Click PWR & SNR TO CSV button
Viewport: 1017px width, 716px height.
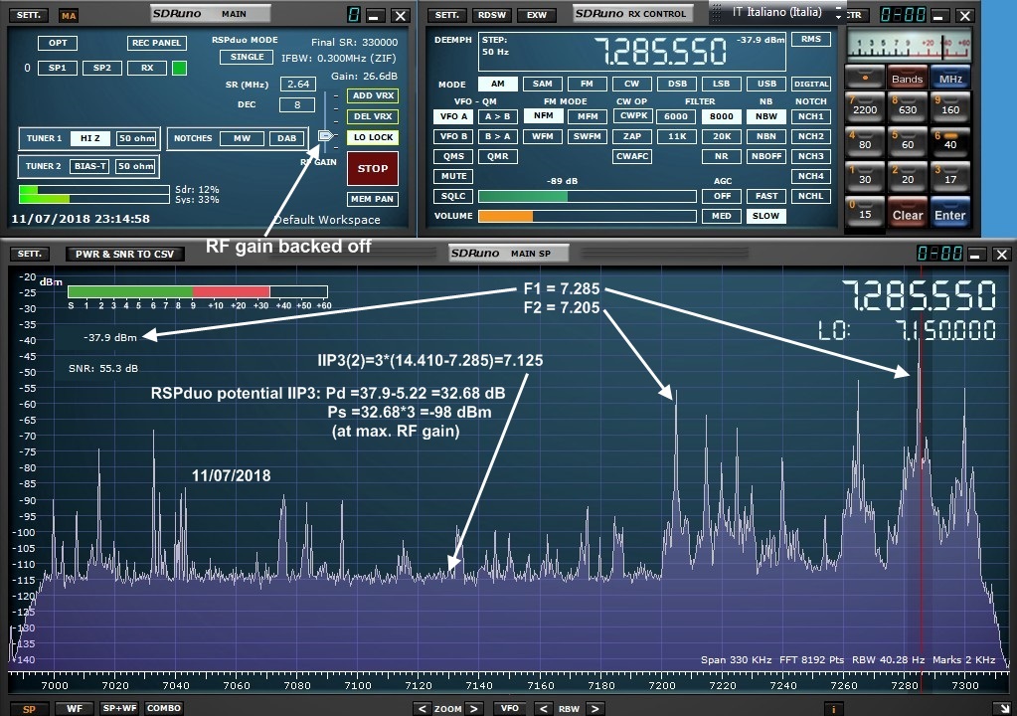coord(124,254)
